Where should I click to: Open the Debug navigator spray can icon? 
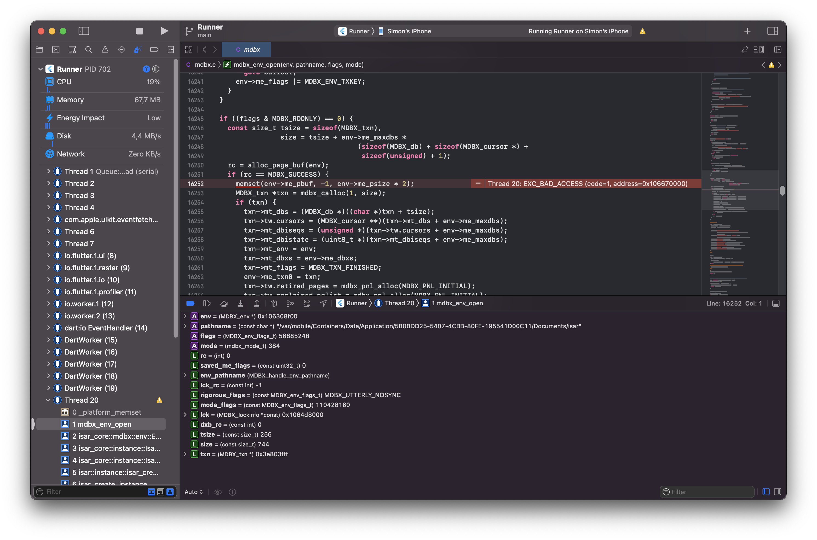(x=138, y=49)
